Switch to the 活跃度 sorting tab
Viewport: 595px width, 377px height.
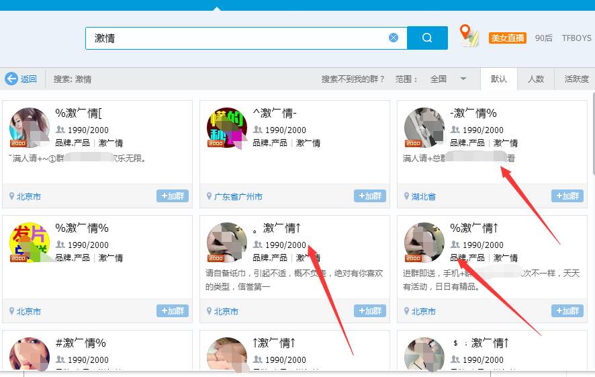click(576, 79)
